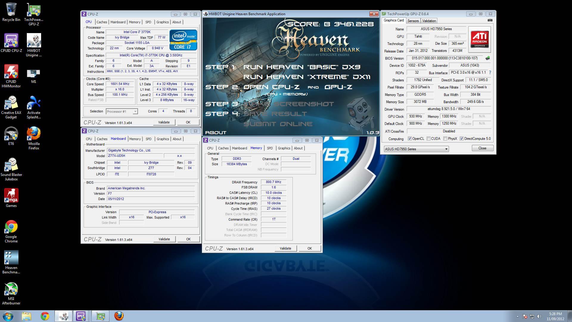This screenshot has height=322, width=572.
Task: Click the Windows Start button
Action: [8, 316]
